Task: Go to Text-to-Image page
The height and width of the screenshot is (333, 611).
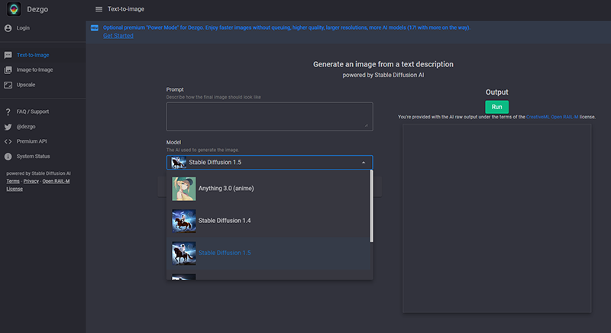Action: pyautogui.click(x=33, y=55)
